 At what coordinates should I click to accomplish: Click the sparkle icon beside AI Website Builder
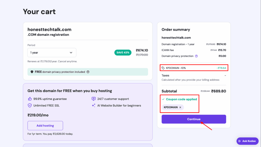point(94,105)
